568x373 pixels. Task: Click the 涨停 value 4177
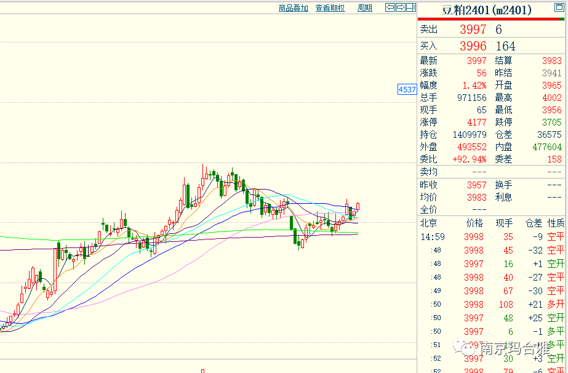tap(477, 122)
